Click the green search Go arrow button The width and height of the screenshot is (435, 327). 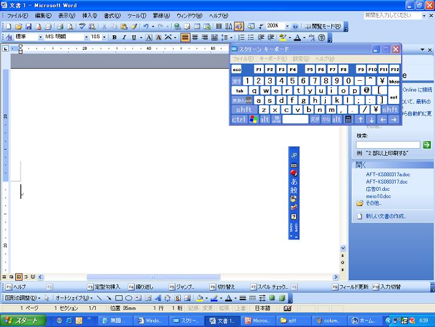point(427,145)
